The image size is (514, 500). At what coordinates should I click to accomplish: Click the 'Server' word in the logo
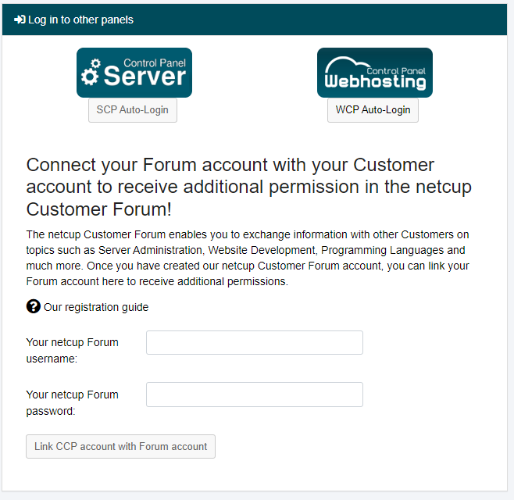click(145, 77)
